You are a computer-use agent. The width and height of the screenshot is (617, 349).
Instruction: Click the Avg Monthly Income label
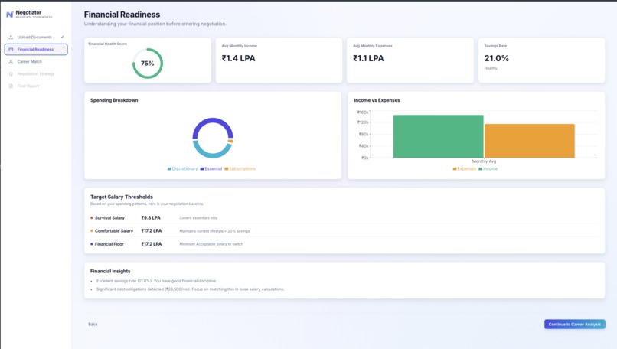pyautogui.click(x=240, y=46)
